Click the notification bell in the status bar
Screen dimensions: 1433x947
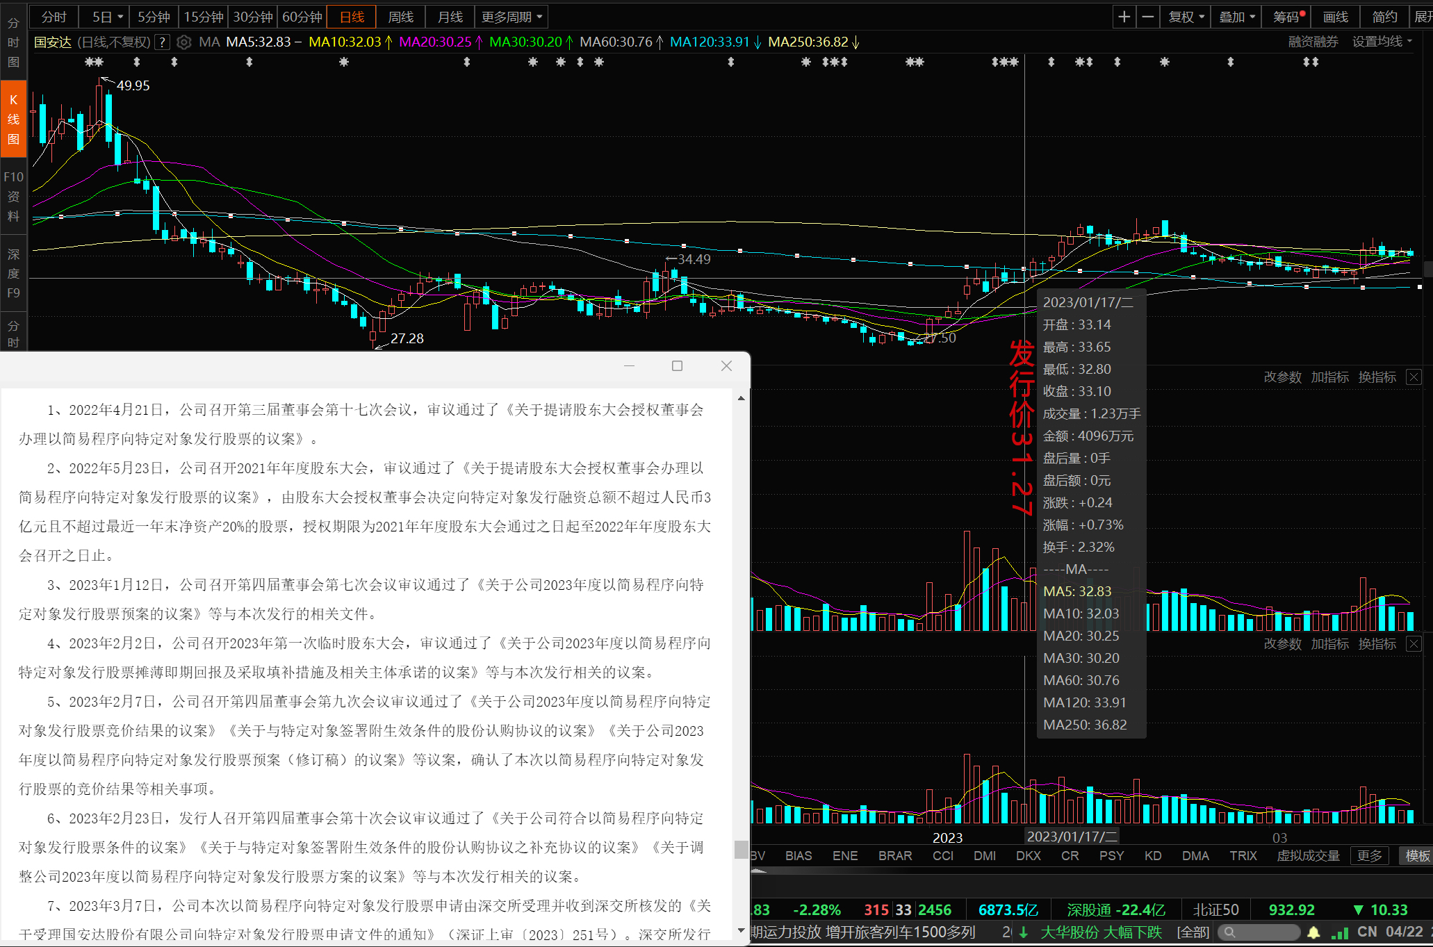click(x=1313, y=932)
